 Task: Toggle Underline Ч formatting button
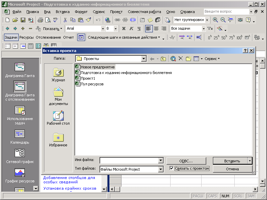pyautogui.click(x=139, y=29)
